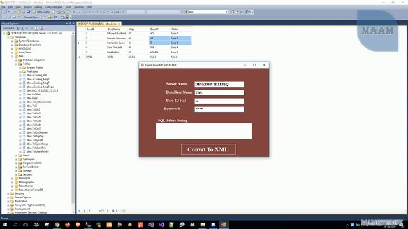408x229 pixels.
Task: Open the Windows Start menu
Action: (x=5, y=225)
